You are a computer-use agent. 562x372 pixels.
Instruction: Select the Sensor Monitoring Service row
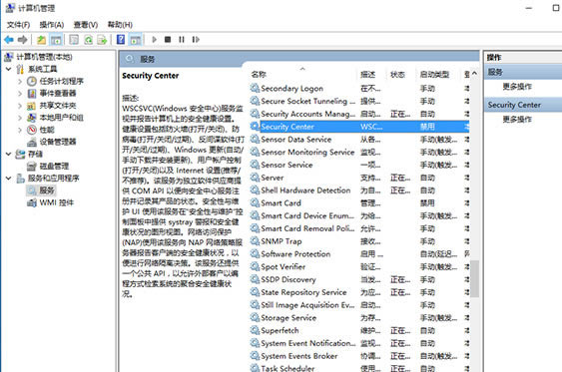point(359,153)
